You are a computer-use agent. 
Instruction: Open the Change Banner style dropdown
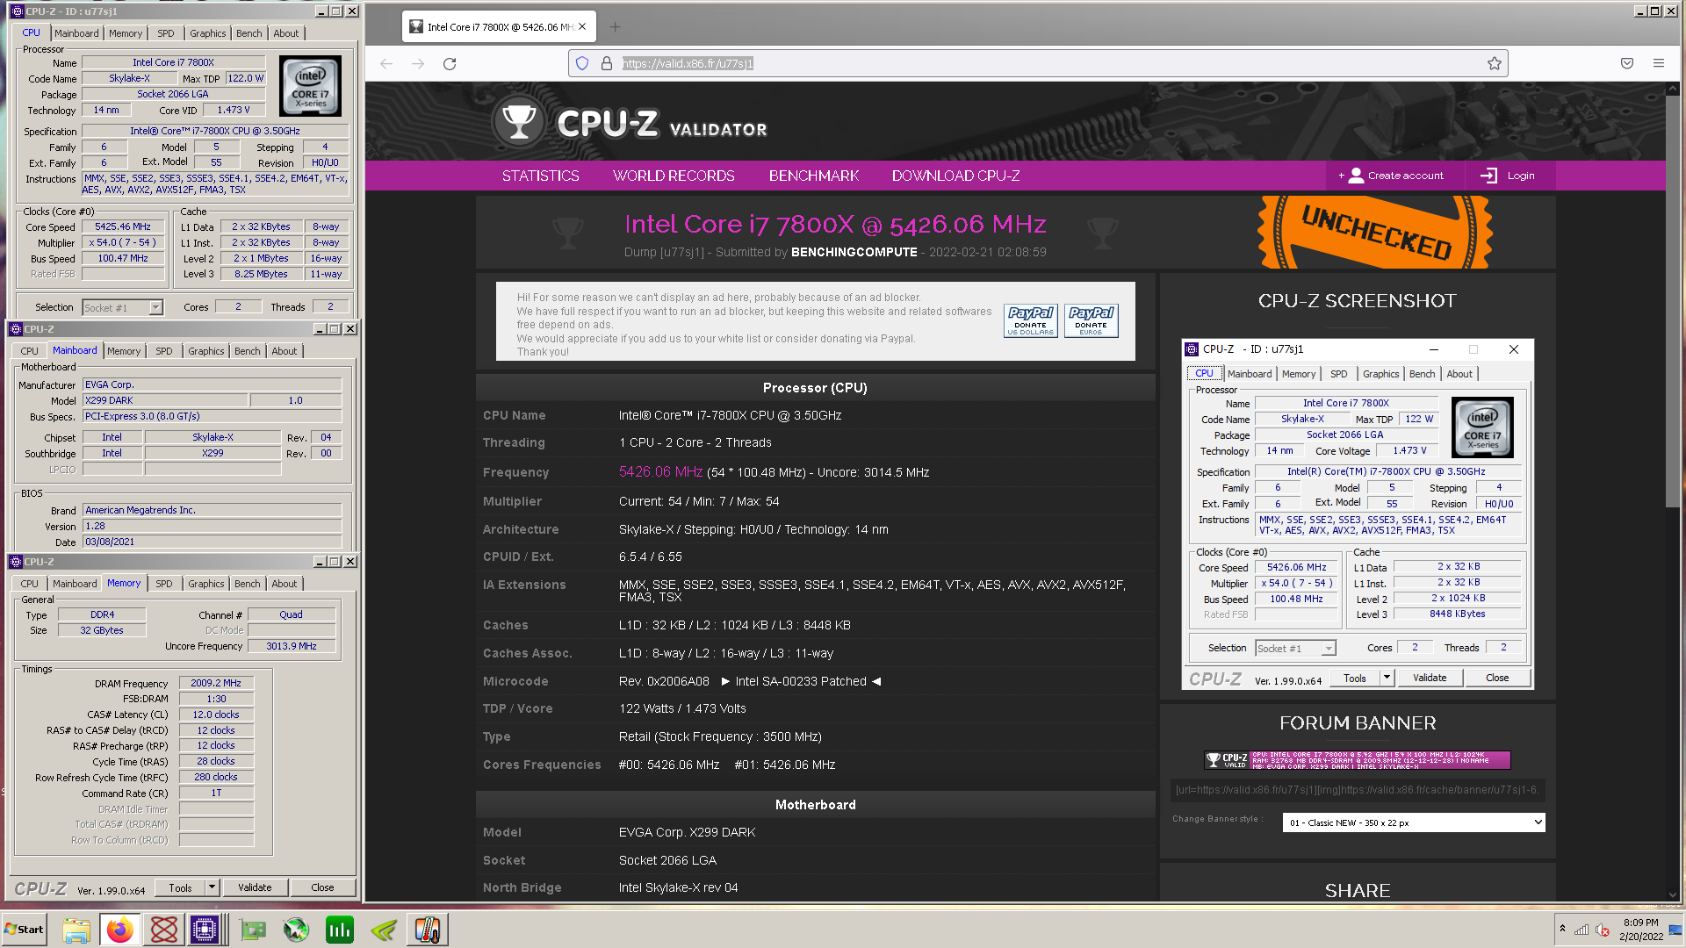pos(1414,822)
